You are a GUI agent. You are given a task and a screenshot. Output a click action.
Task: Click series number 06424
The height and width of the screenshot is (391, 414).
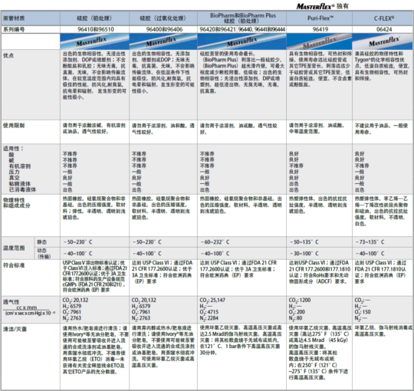[384, 29]
